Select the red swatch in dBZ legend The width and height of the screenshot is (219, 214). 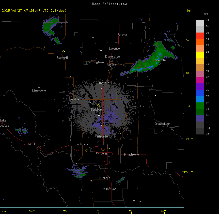200,36
